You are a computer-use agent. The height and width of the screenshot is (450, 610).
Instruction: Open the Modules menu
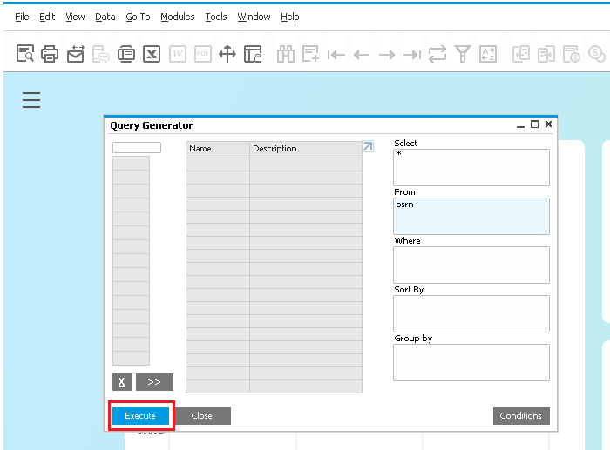click(178, 17)
